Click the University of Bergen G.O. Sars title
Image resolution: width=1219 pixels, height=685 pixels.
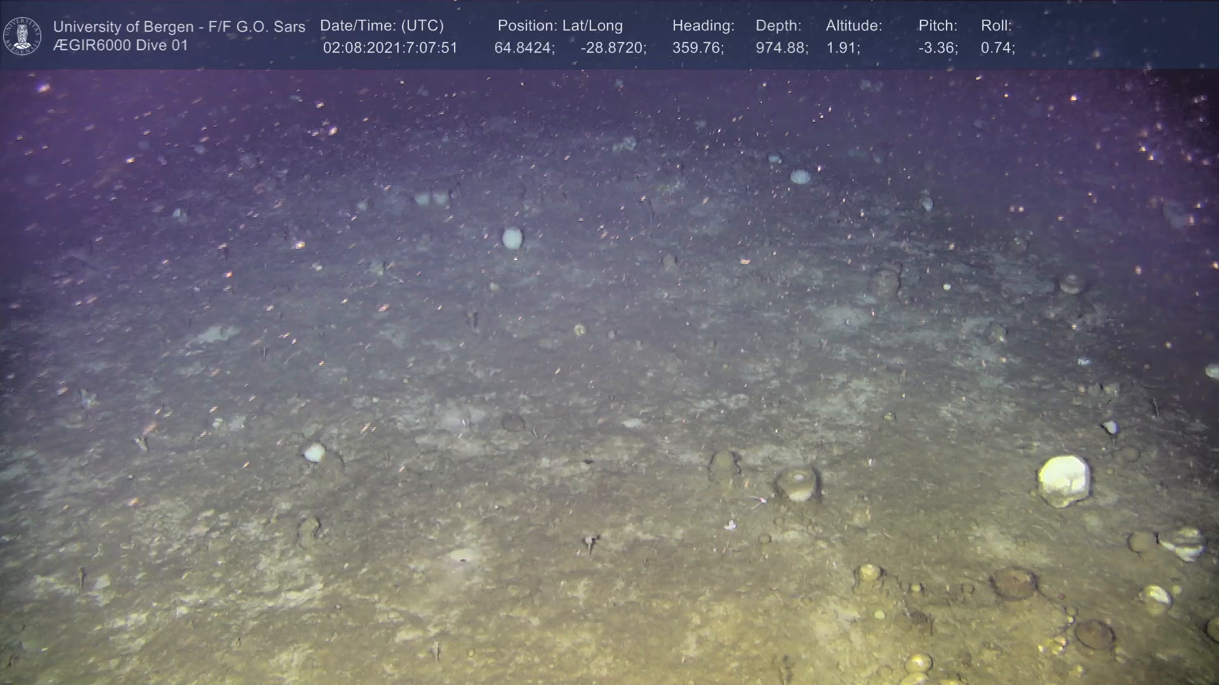pyautogui.click(x=179, y=27)
